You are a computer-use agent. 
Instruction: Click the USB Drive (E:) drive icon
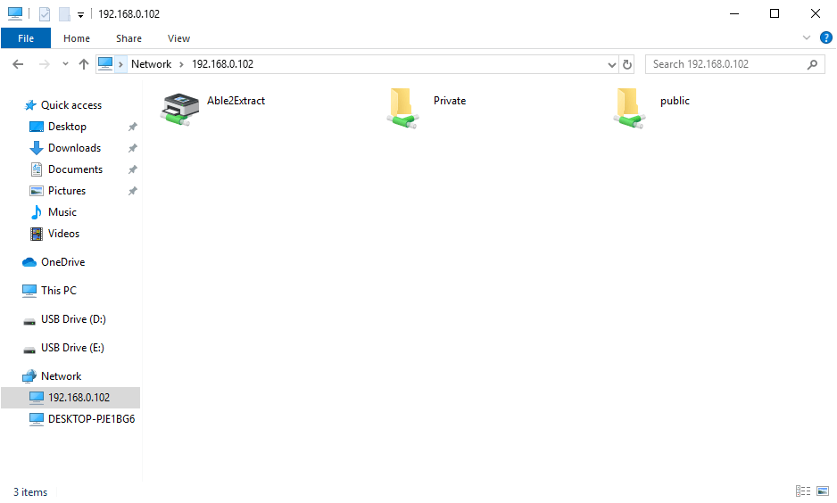tap(29, 350)
